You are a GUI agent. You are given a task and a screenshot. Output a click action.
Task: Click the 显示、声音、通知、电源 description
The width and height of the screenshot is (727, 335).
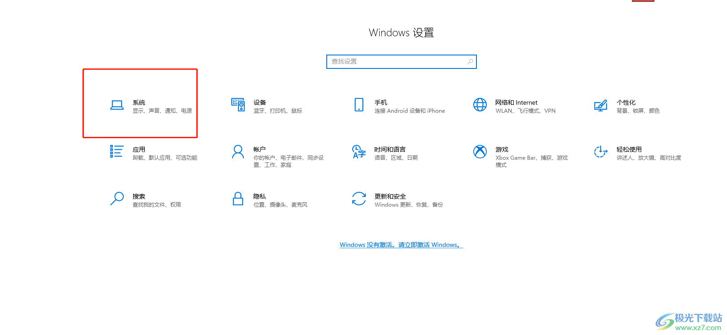pos(162,111)
